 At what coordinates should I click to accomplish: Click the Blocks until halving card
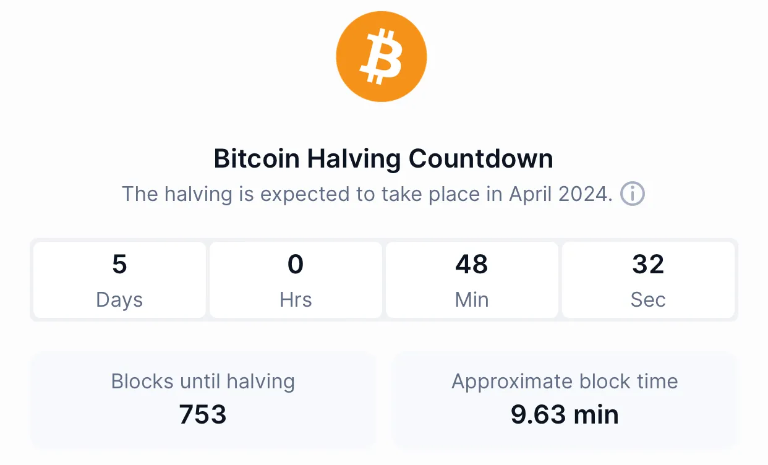pos(203,399)
